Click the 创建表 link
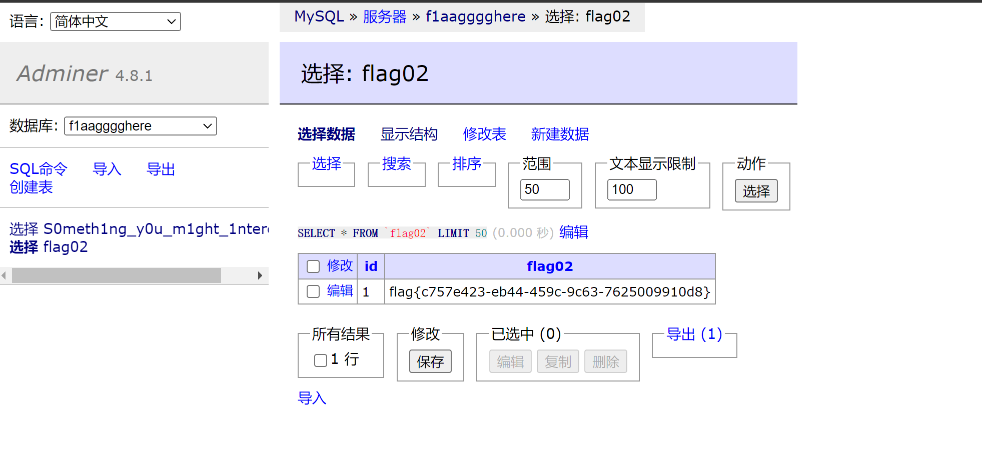Viewport: 982px width, 452px height. 31,187
